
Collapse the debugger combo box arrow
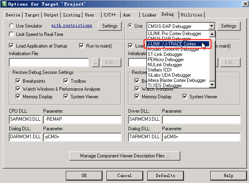(x=211, y=26)
